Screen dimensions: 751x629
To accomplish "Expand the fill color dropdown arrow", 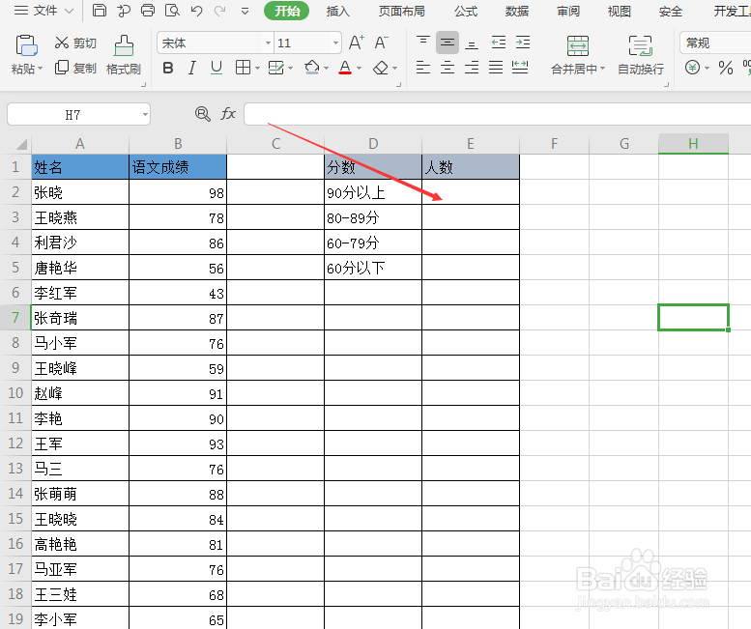I will [326, 69].
